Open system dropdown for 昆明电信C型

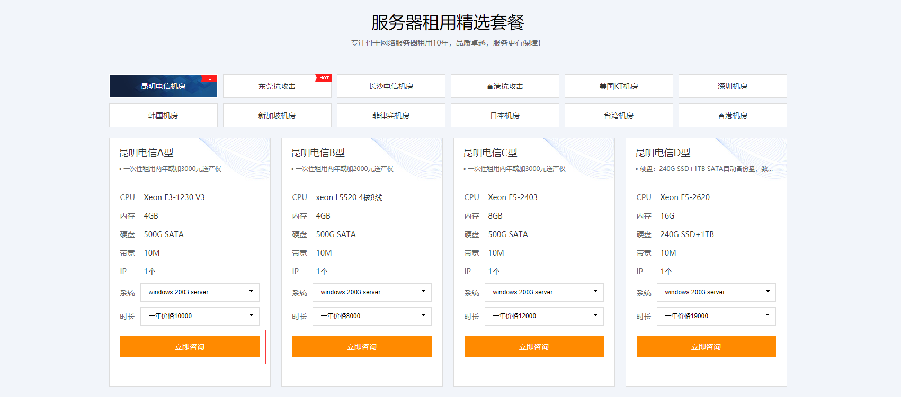[544, 292]
